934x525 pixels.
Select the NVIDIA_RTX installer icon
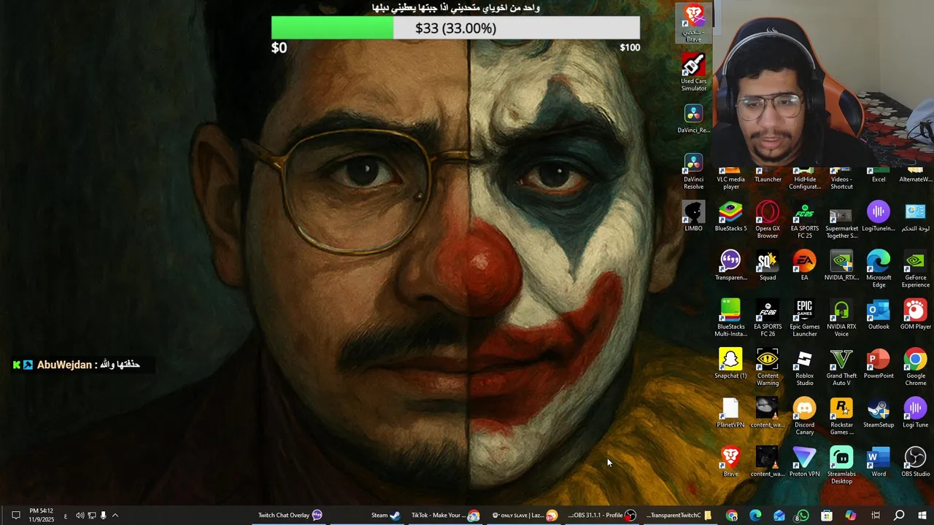point(841,266)
